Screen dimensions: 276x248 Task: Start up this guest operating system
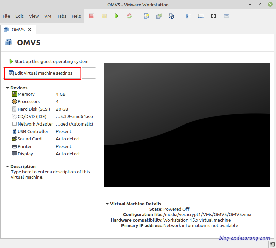(x=49, y=61)
